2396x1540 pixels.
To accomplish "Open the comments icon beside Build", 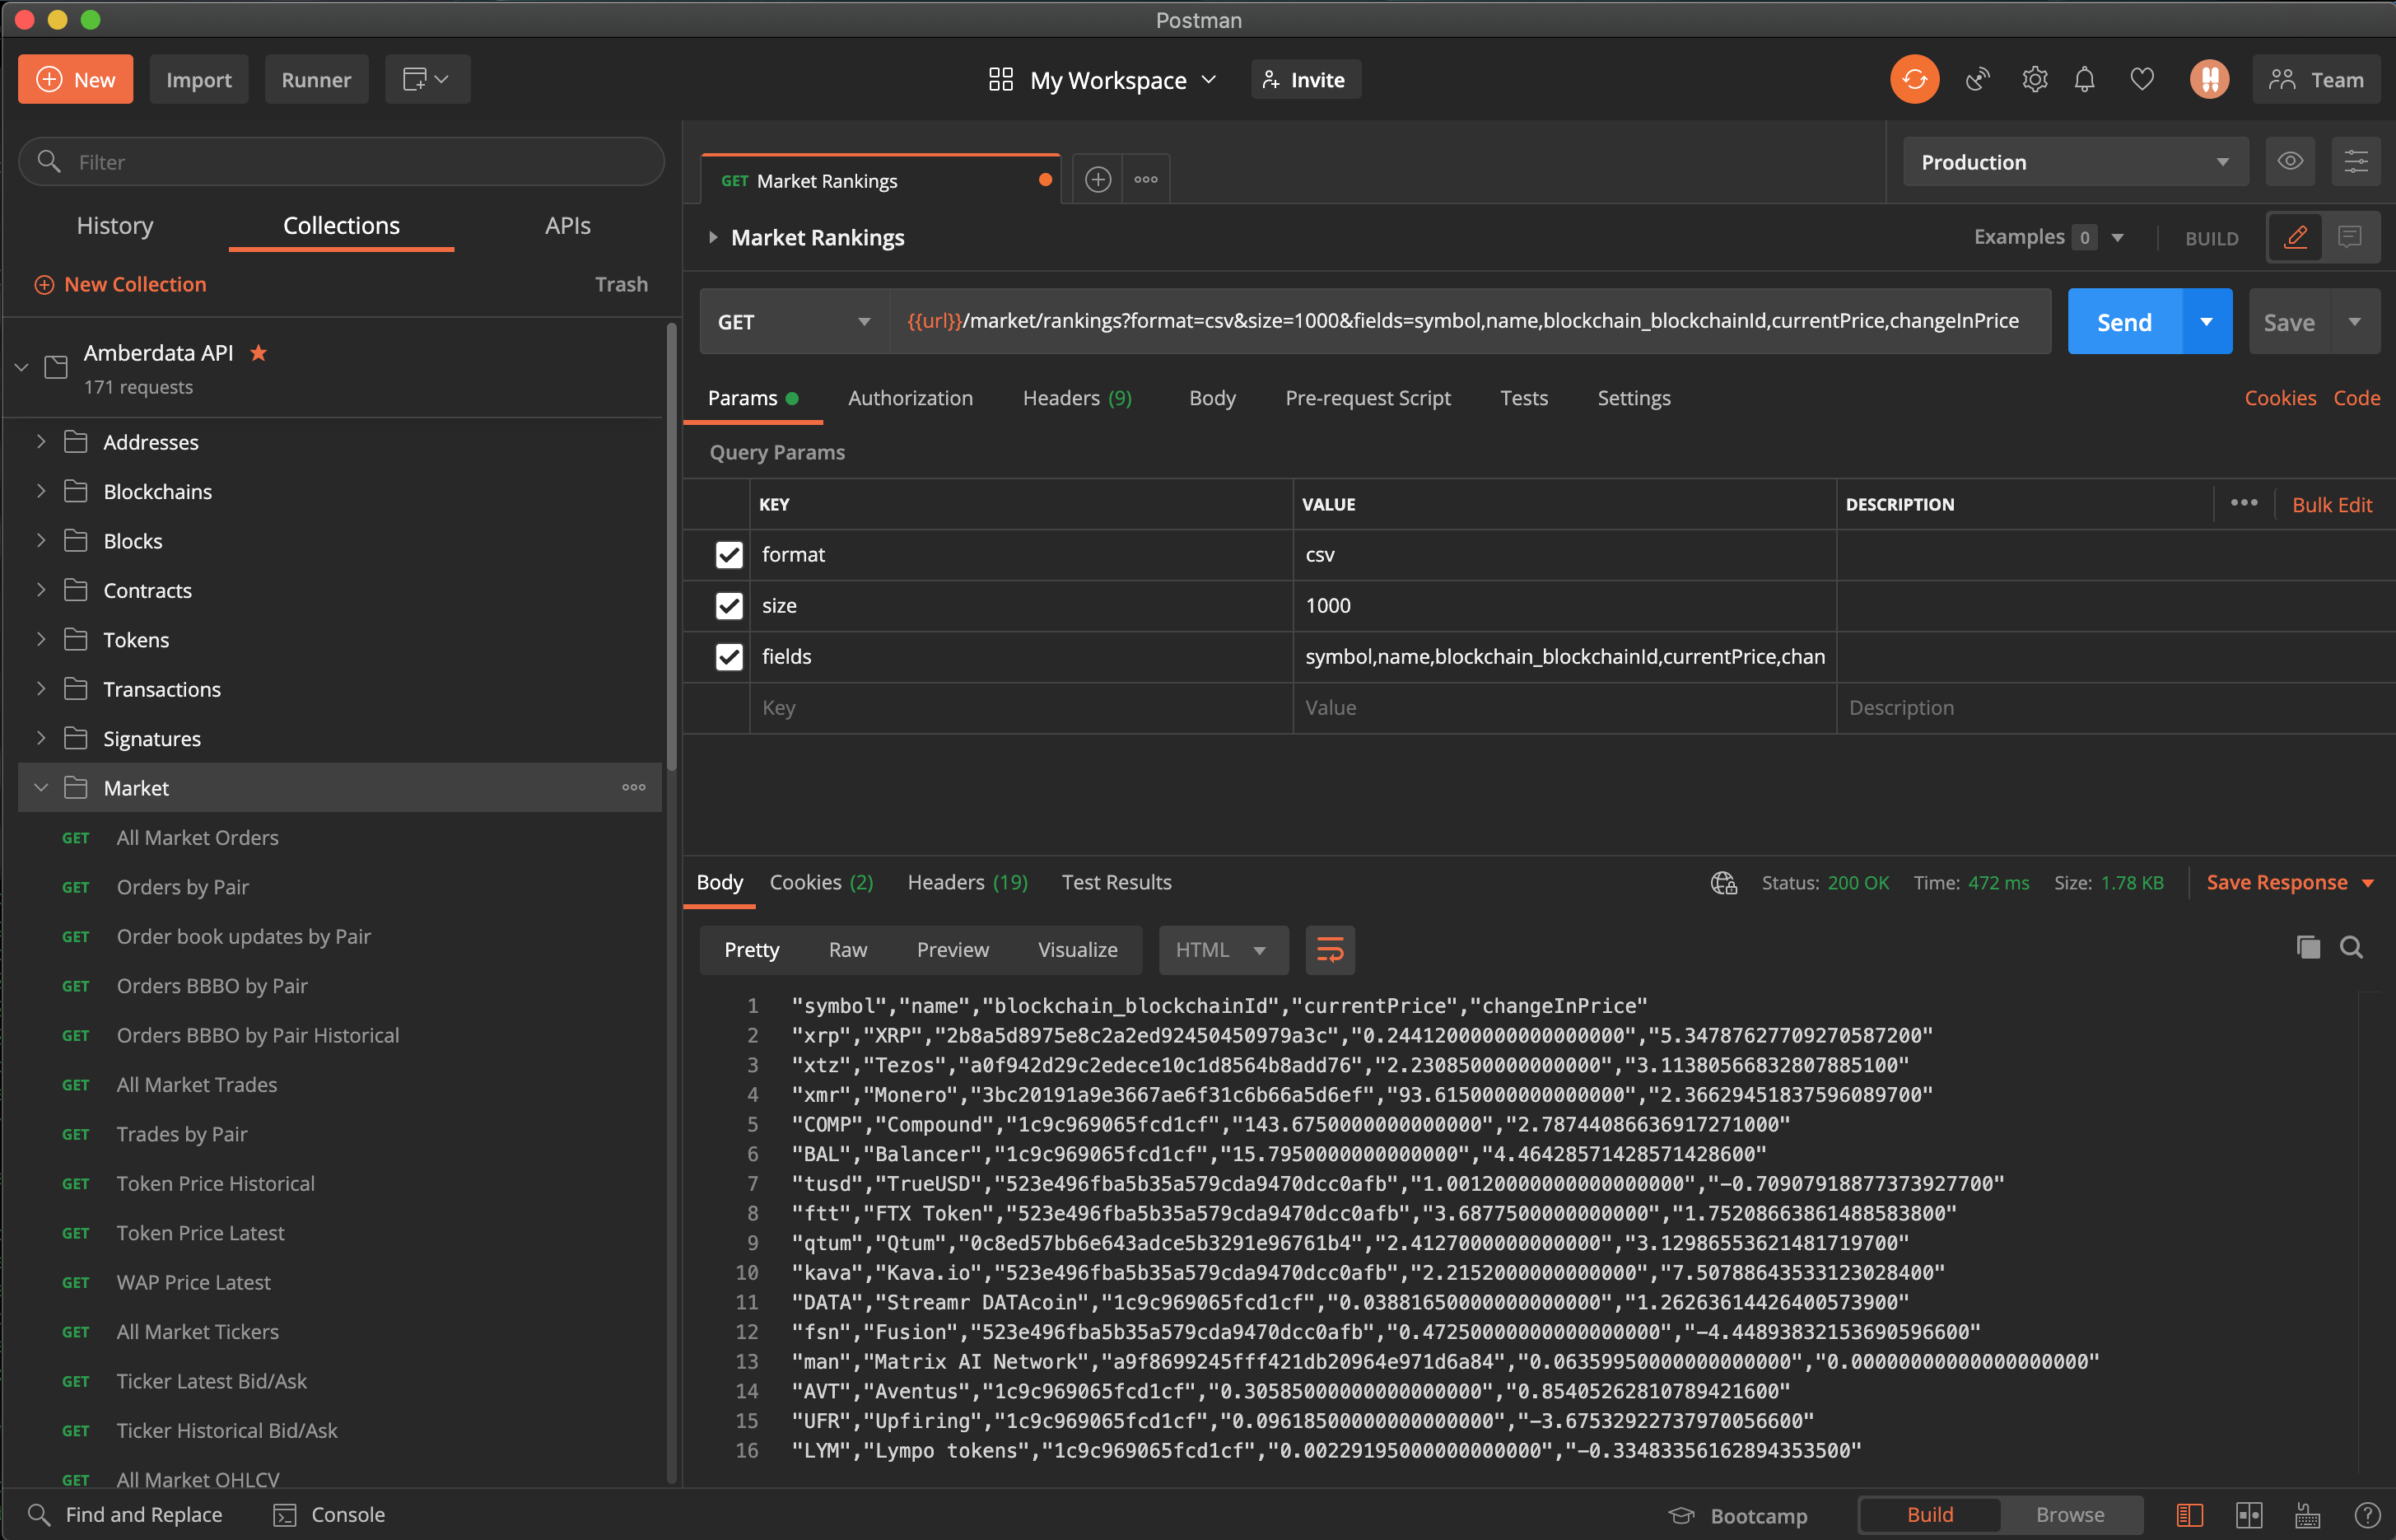I will [2349, 238].
